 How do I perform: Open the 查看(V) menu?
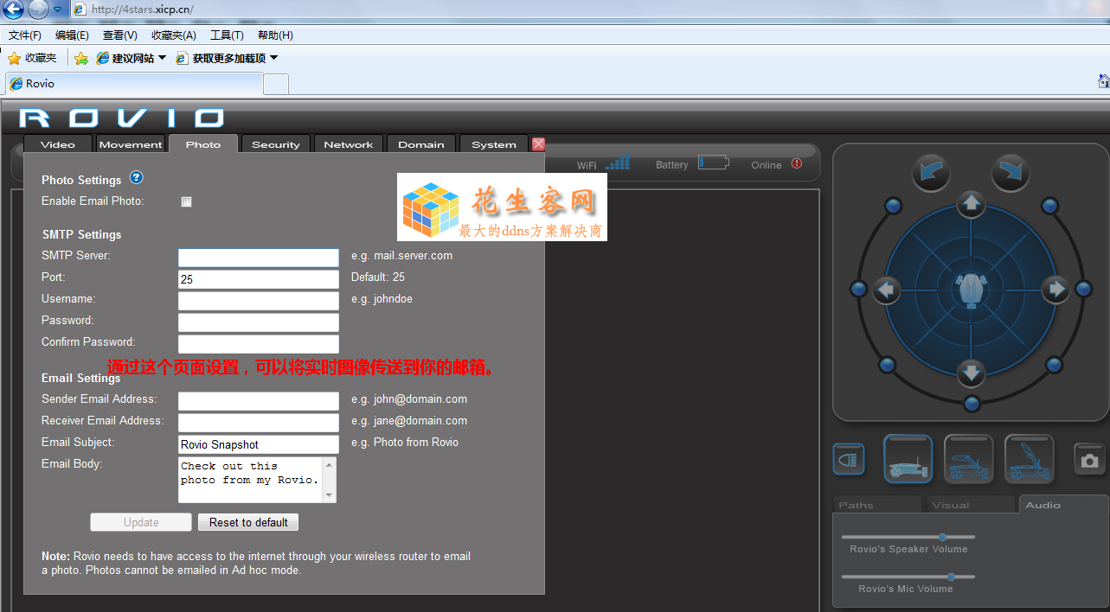[x=120, y=35]
